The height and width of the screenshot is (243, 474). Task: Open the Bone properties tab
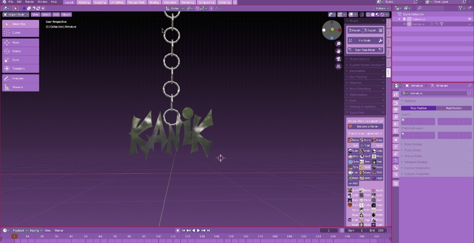(x=396, y=168)
